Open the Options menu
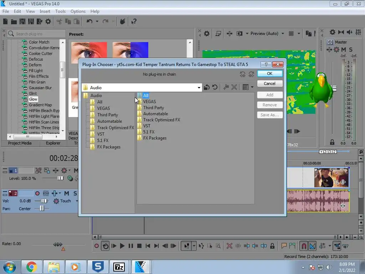 [x=78, y=11]
